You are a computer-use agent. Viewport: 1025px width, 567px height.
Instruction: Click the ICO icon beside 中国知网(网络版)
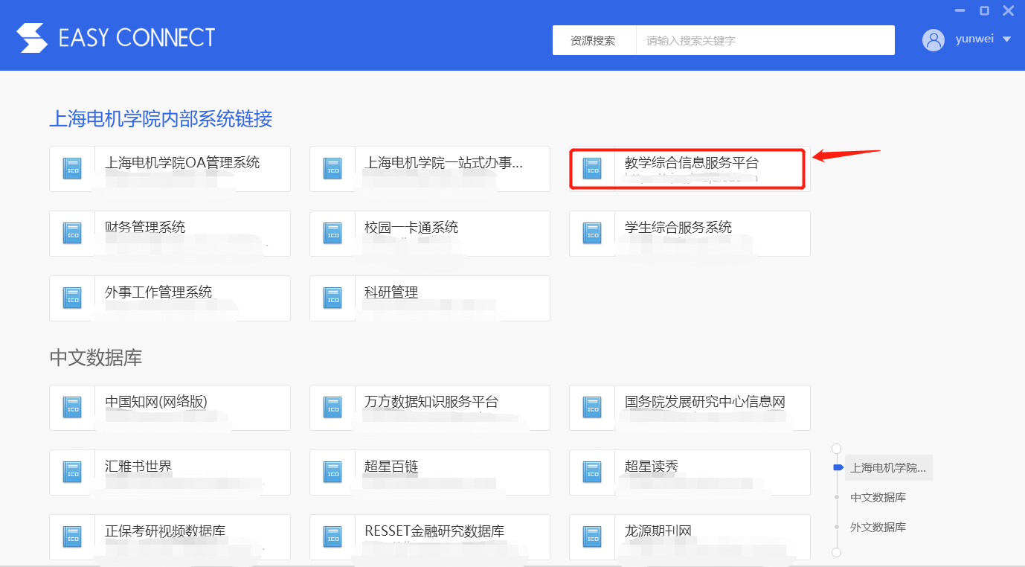71,408
